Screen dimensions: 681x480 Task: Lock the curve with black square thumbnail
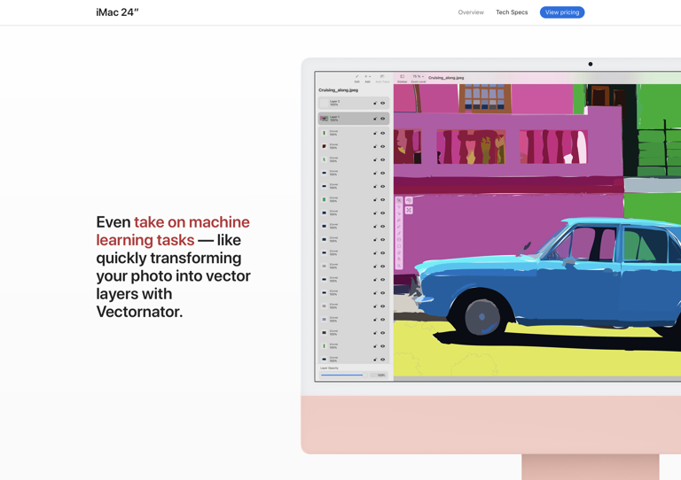[375, 333]
